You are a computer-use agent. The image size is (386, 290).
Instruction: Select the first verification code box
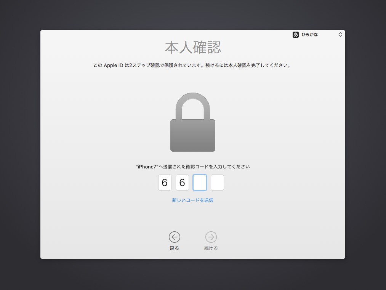coord(165,183)
